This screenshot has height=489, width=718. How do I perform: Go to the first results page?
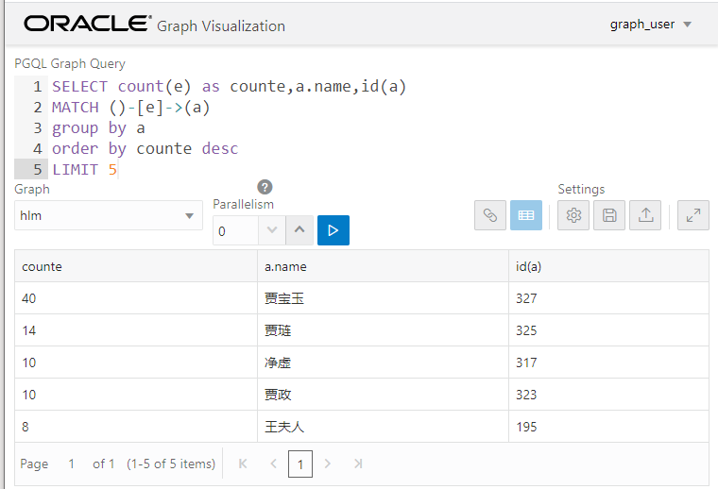point(243,464)
